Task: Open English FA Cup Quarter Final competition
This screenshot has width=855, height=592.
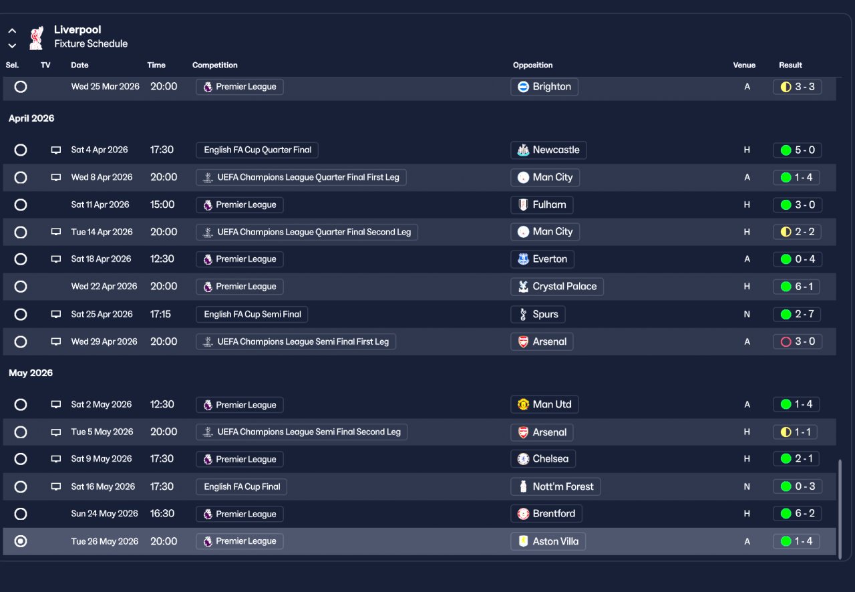Action: tap(257, 150)
